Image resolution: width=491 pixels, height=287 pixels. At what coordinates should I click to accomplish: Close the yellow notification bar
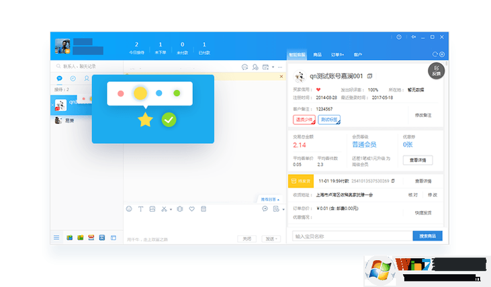coord(281,77)
